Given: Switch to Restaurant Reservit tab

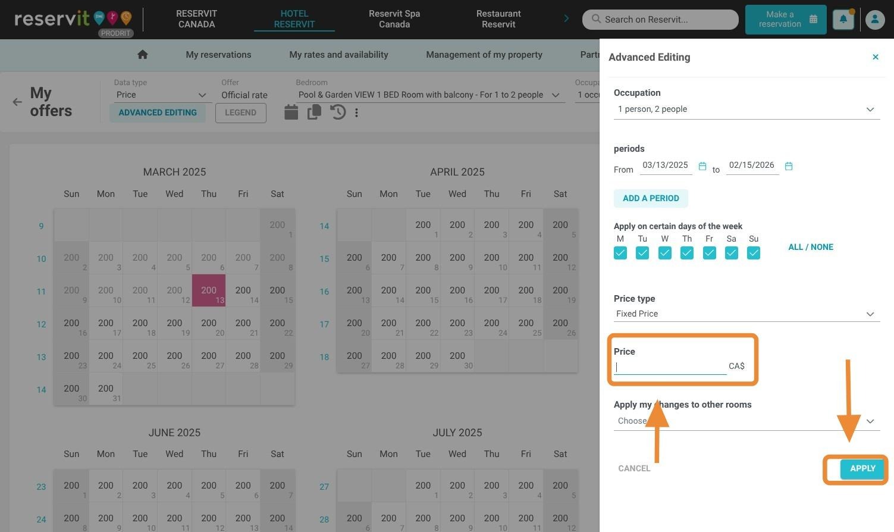Looking at the screenshot, I should (x=498, y=19).
